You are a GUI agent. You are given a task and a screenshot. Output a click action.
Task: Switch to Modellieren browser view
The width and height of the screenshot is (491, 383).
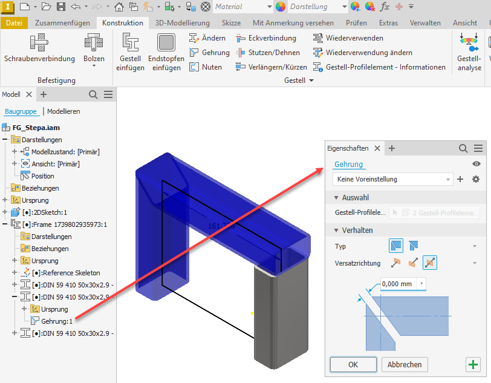[x=63, y=111]
